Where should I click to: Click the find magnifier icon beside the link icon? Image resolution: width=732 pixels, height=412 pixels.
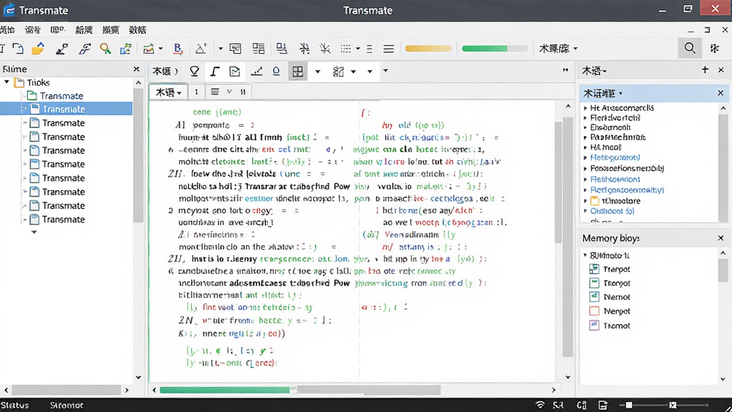pyautogui.click(x=106, y=48)
